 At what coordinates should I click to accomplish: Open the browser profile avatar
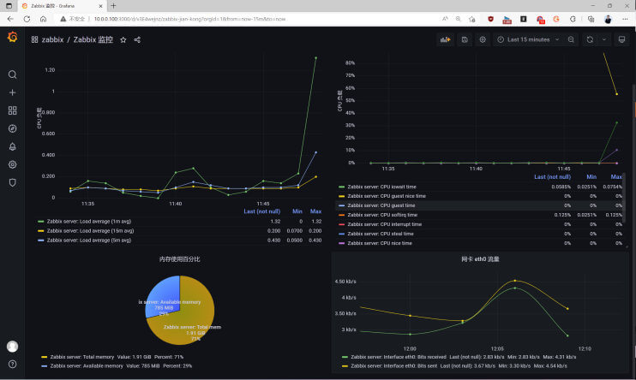pyautogui.click(x=608, y=19)
